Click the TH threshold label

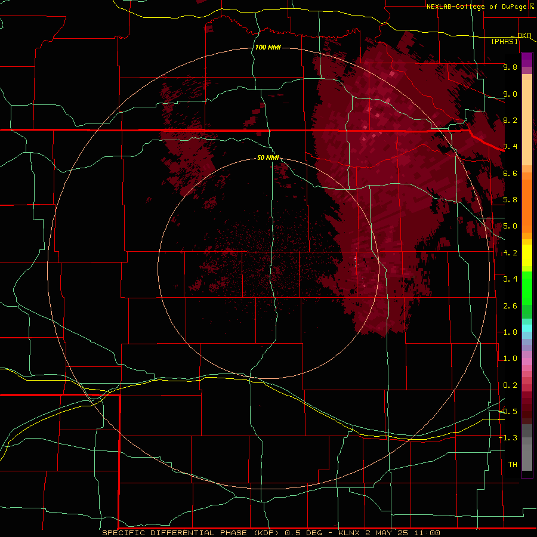pyautogui.click(x=513, y=465)
